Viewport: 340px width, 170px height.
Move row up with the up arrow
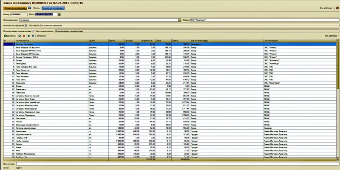[x=28, y=36]
